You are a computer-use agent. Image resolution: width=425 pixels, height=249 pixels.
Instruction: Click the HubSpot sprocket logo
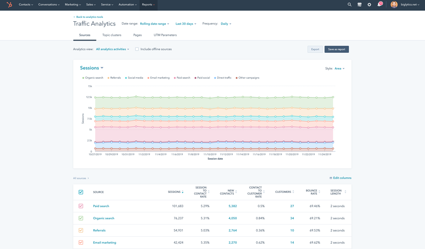click(9, 5)
